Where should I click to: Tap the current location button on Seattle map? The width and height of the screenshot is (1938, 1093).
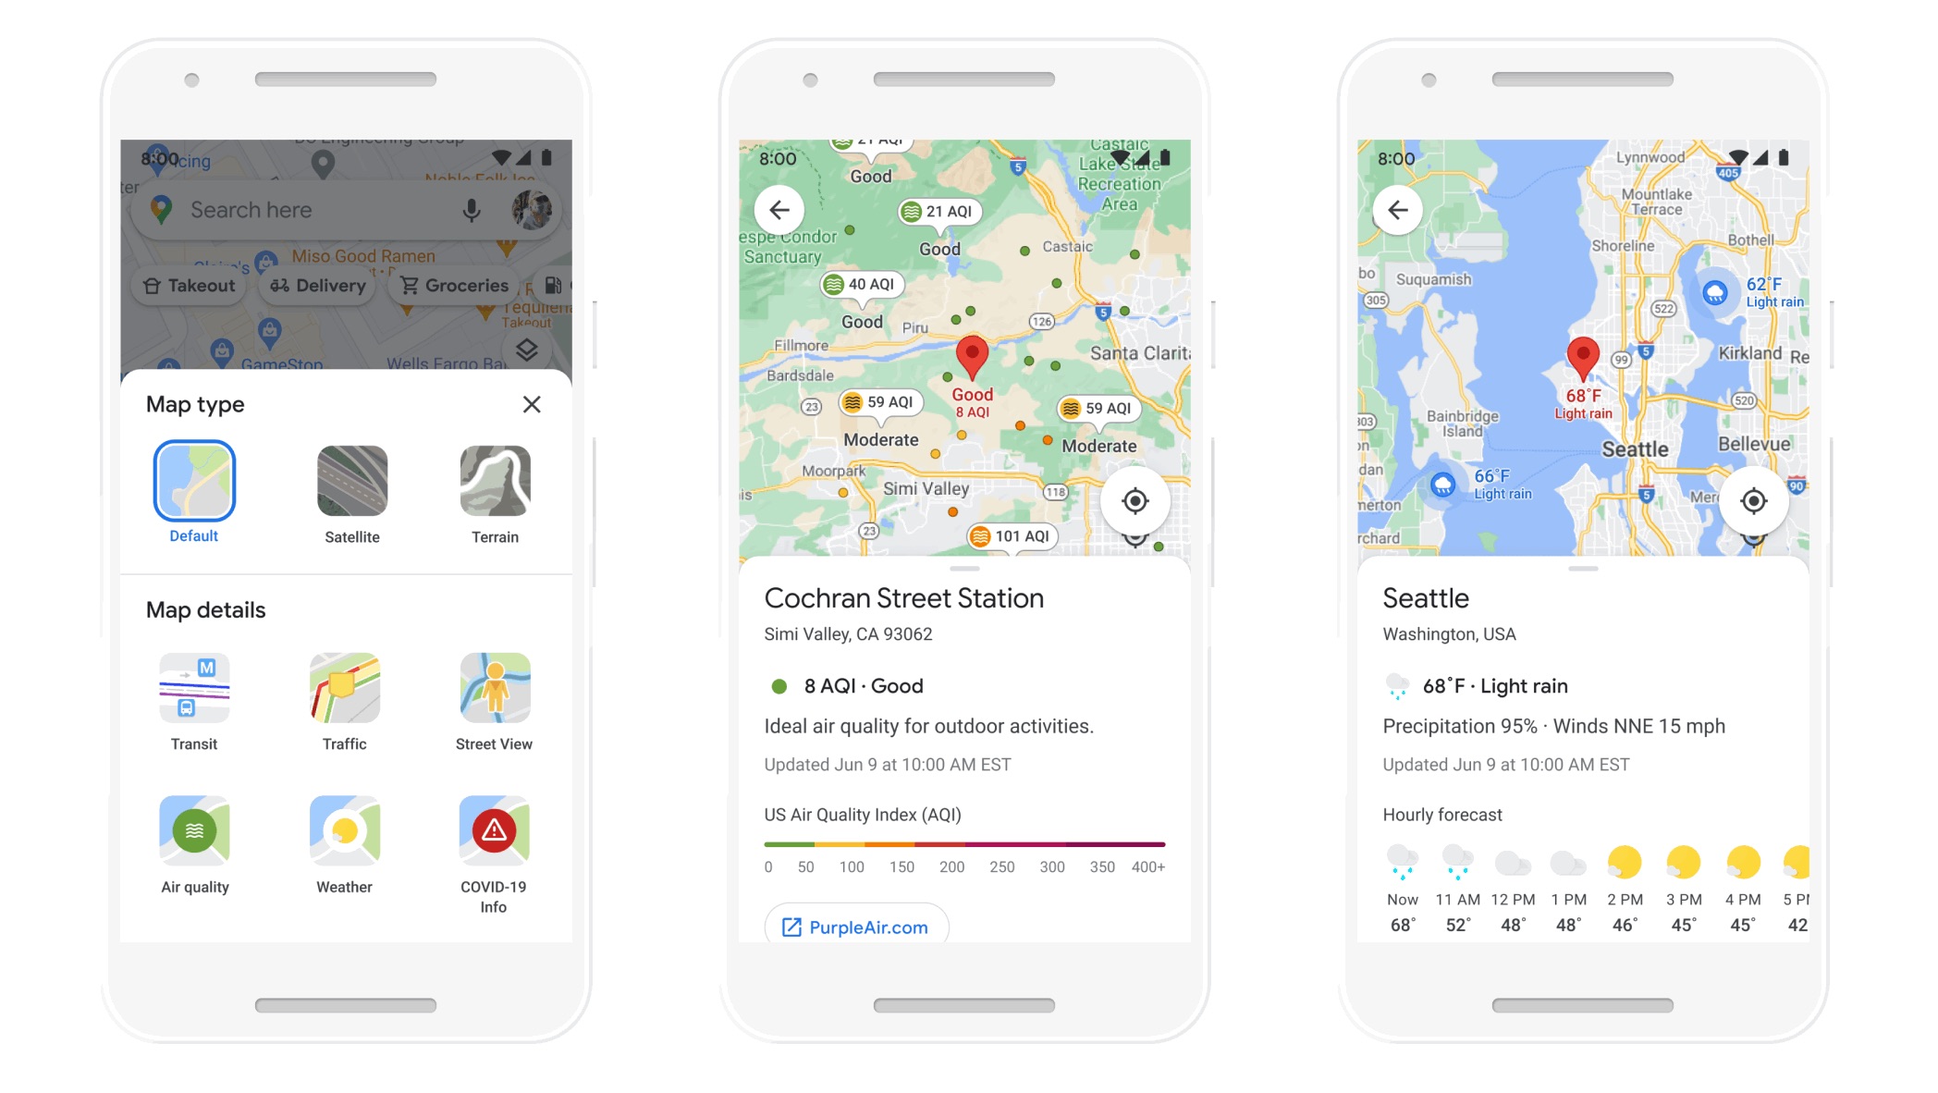point(1751,500)
